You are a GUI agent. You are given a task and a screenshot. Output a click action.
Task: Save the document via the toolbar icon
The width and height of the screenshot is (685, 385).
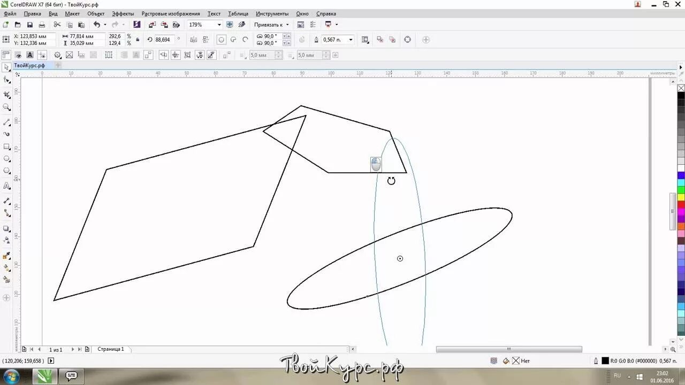tap(30, 24)
